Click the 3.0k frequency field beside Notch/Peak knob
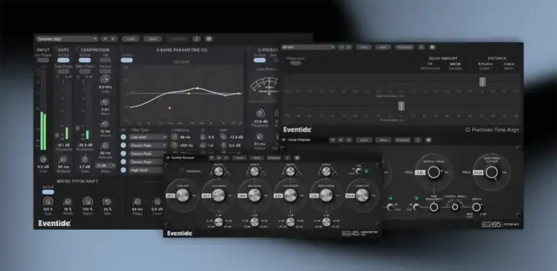The width and height of the screenshot is (557, 271). pos(420,172)
